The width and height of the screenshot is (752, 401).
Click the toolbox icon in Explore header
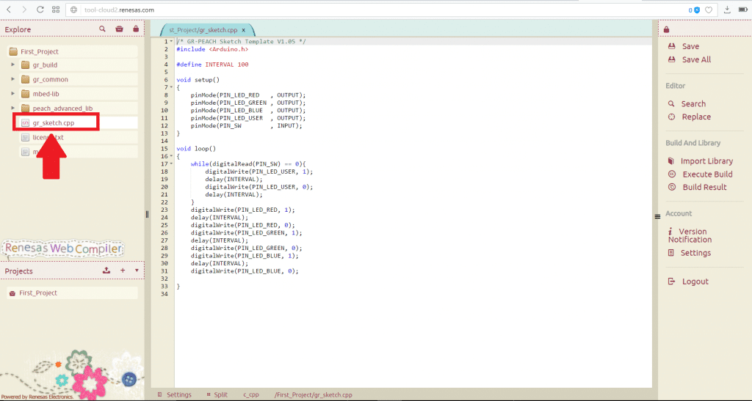click(120, 29)
